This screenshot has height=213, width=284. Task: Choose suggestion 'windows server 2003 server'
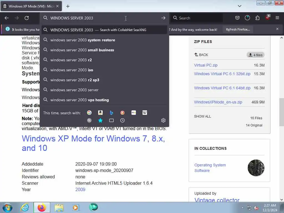[104, 90]
